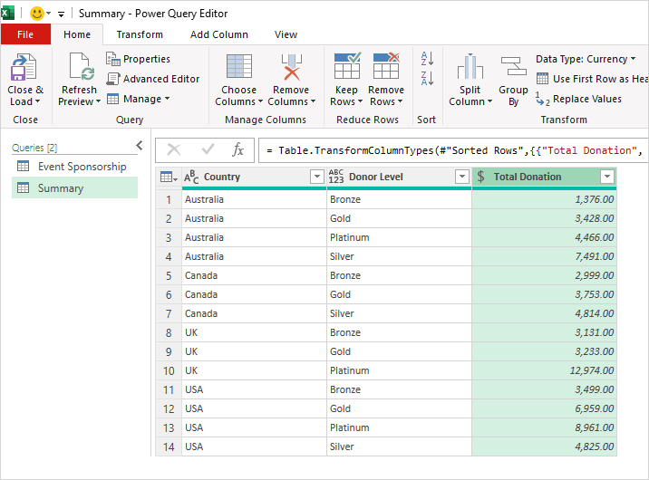Cancel formula edit with X icon
649x480 pixels.
click(x=174, y=149)
